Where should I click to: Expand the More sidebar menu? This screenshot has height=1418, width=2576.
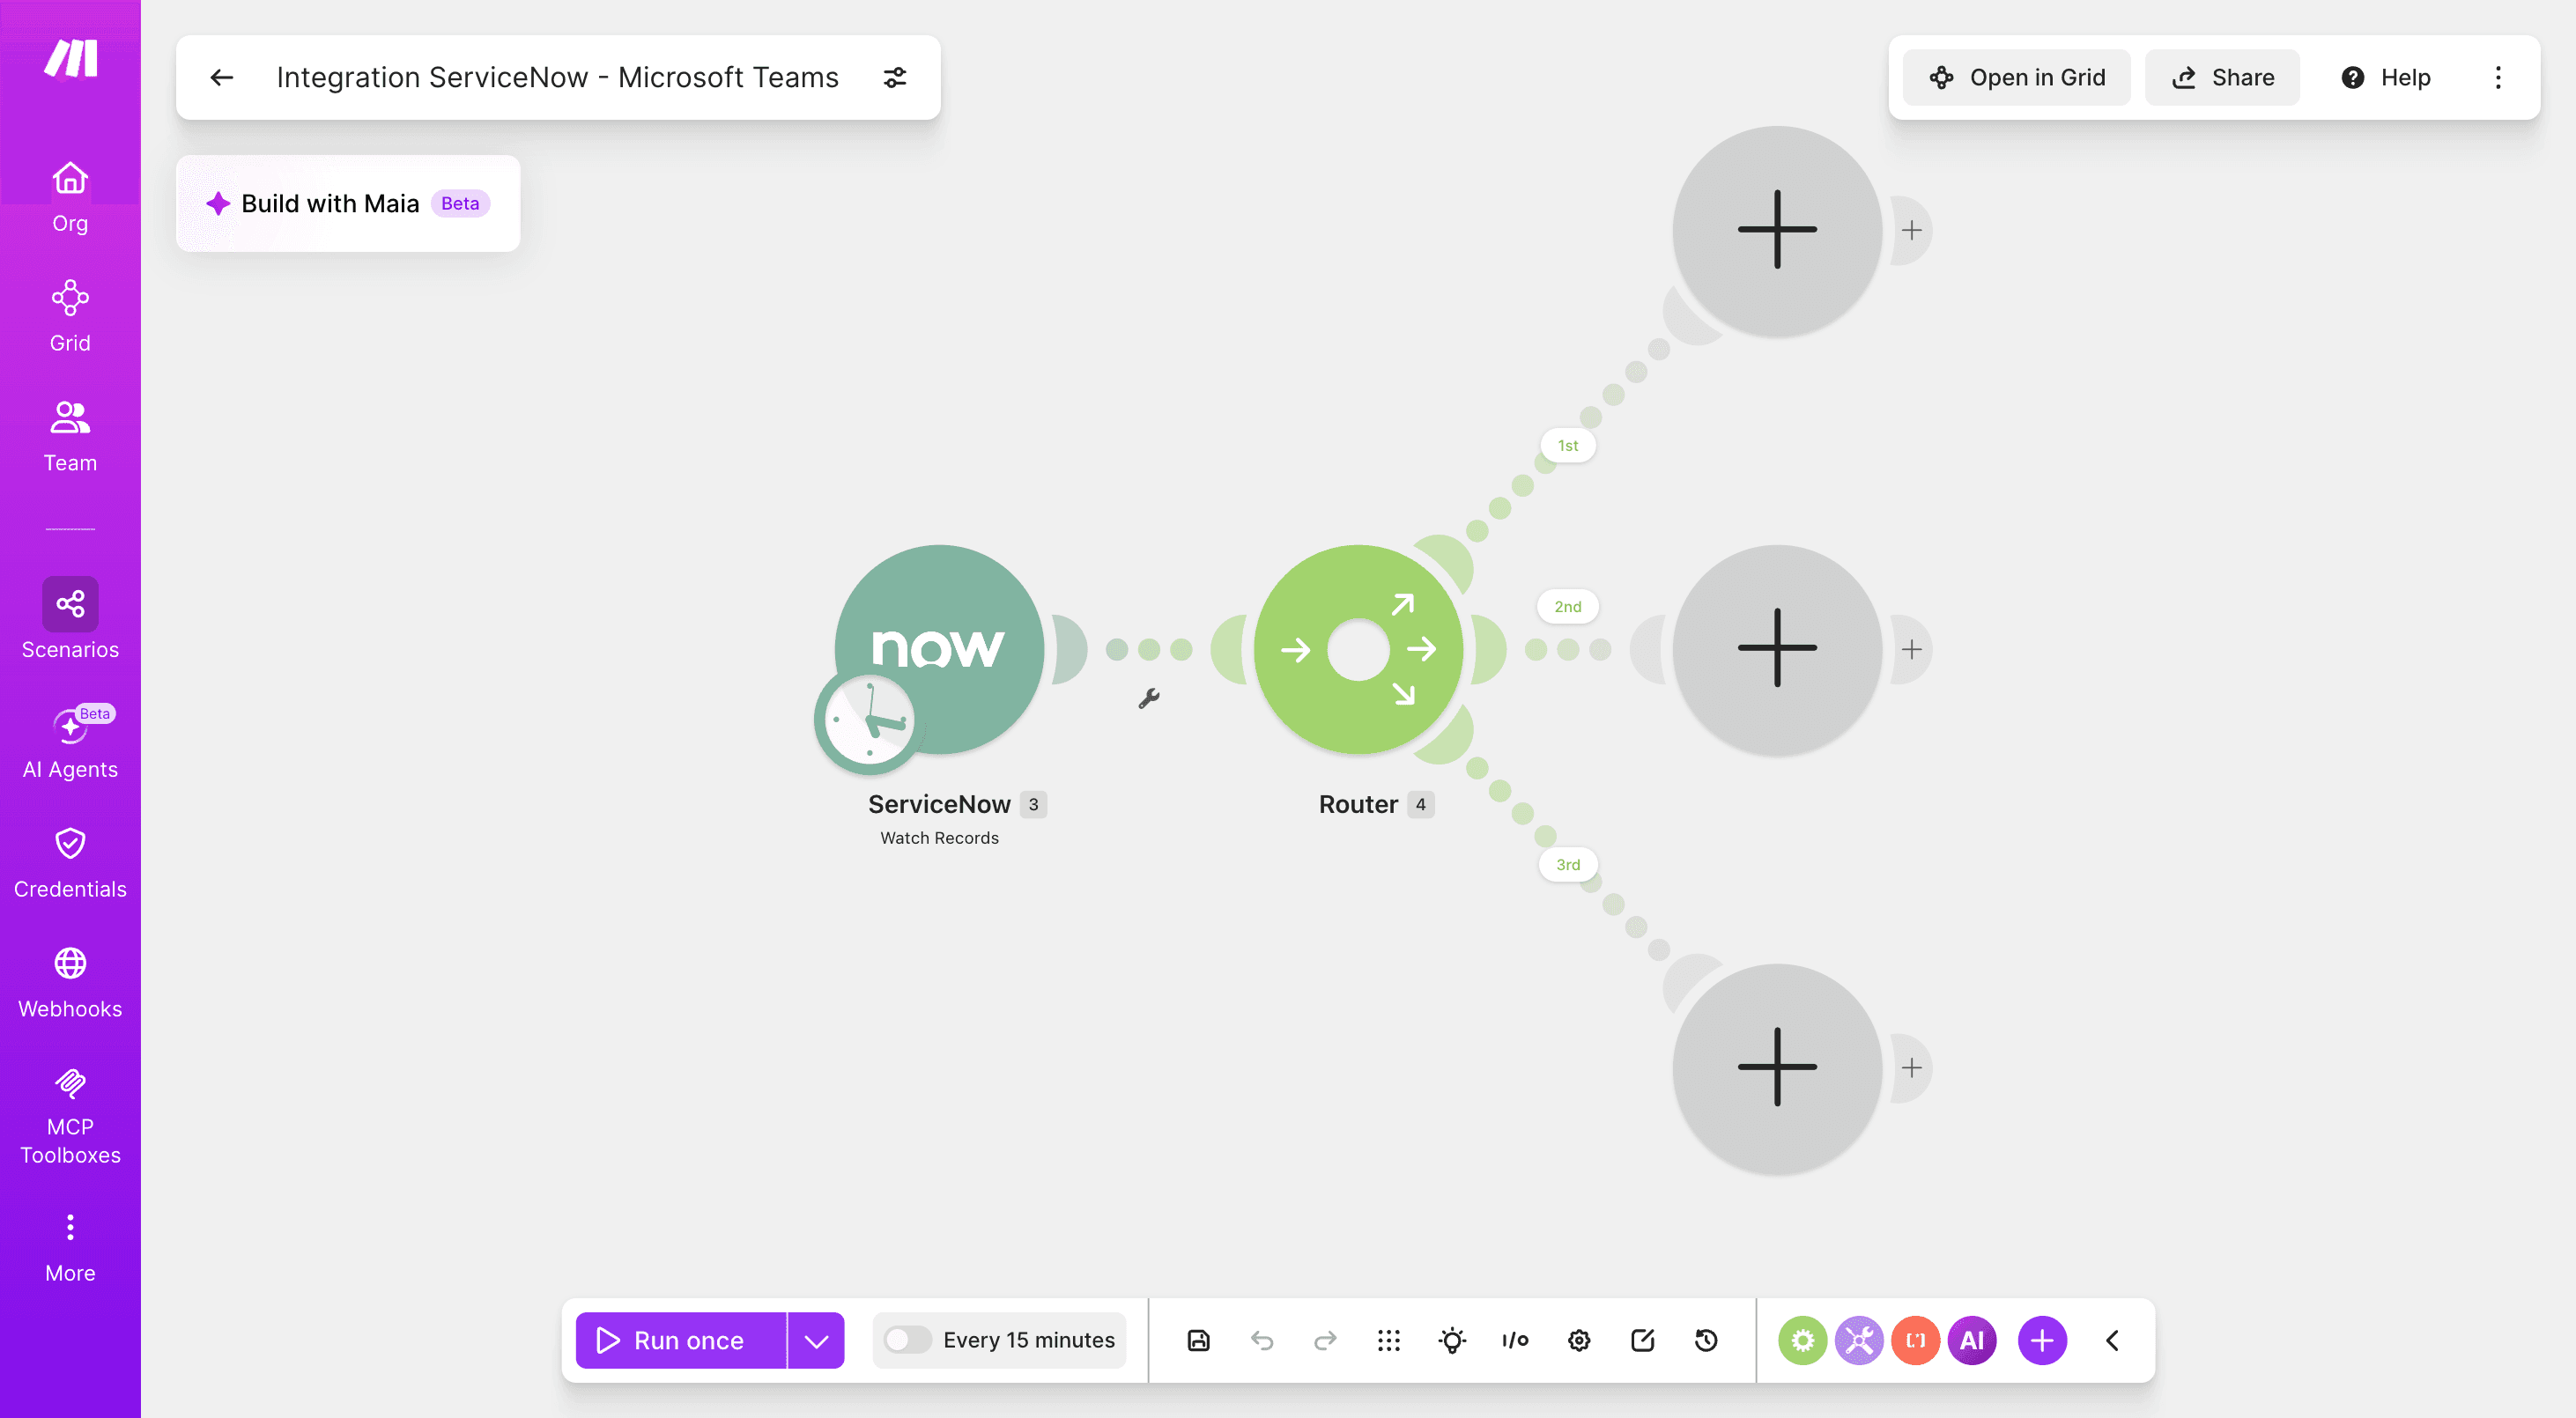[x=70, y=1247]
